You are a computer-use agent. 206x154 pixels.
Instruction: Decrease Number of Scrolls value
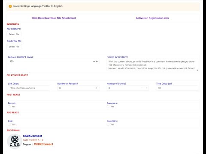pos(143,88)
